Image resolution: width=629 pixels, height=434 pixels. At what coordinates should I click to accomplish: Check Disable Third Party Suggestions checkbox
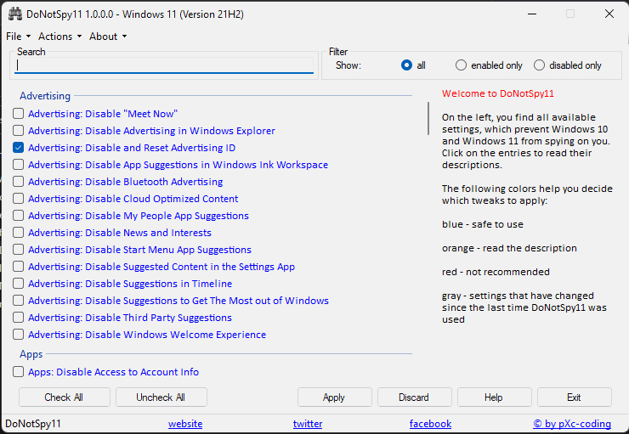tap(18, 318)
